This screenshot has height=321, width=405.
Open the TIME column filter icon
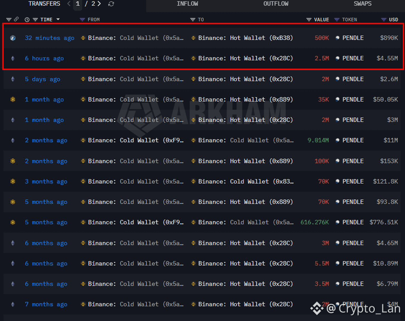(x=35, y=20)
